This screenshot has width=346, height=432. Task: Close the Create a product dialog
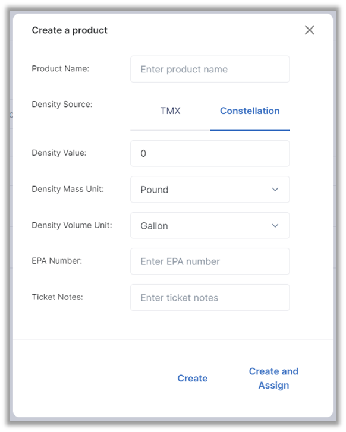point(309,30)
